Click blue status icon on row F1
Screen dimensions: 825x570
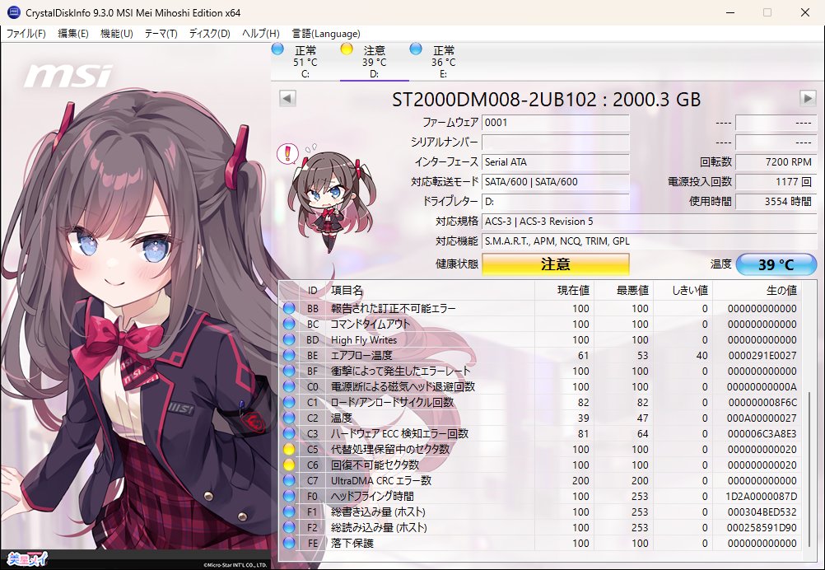[x=289, y=512]
